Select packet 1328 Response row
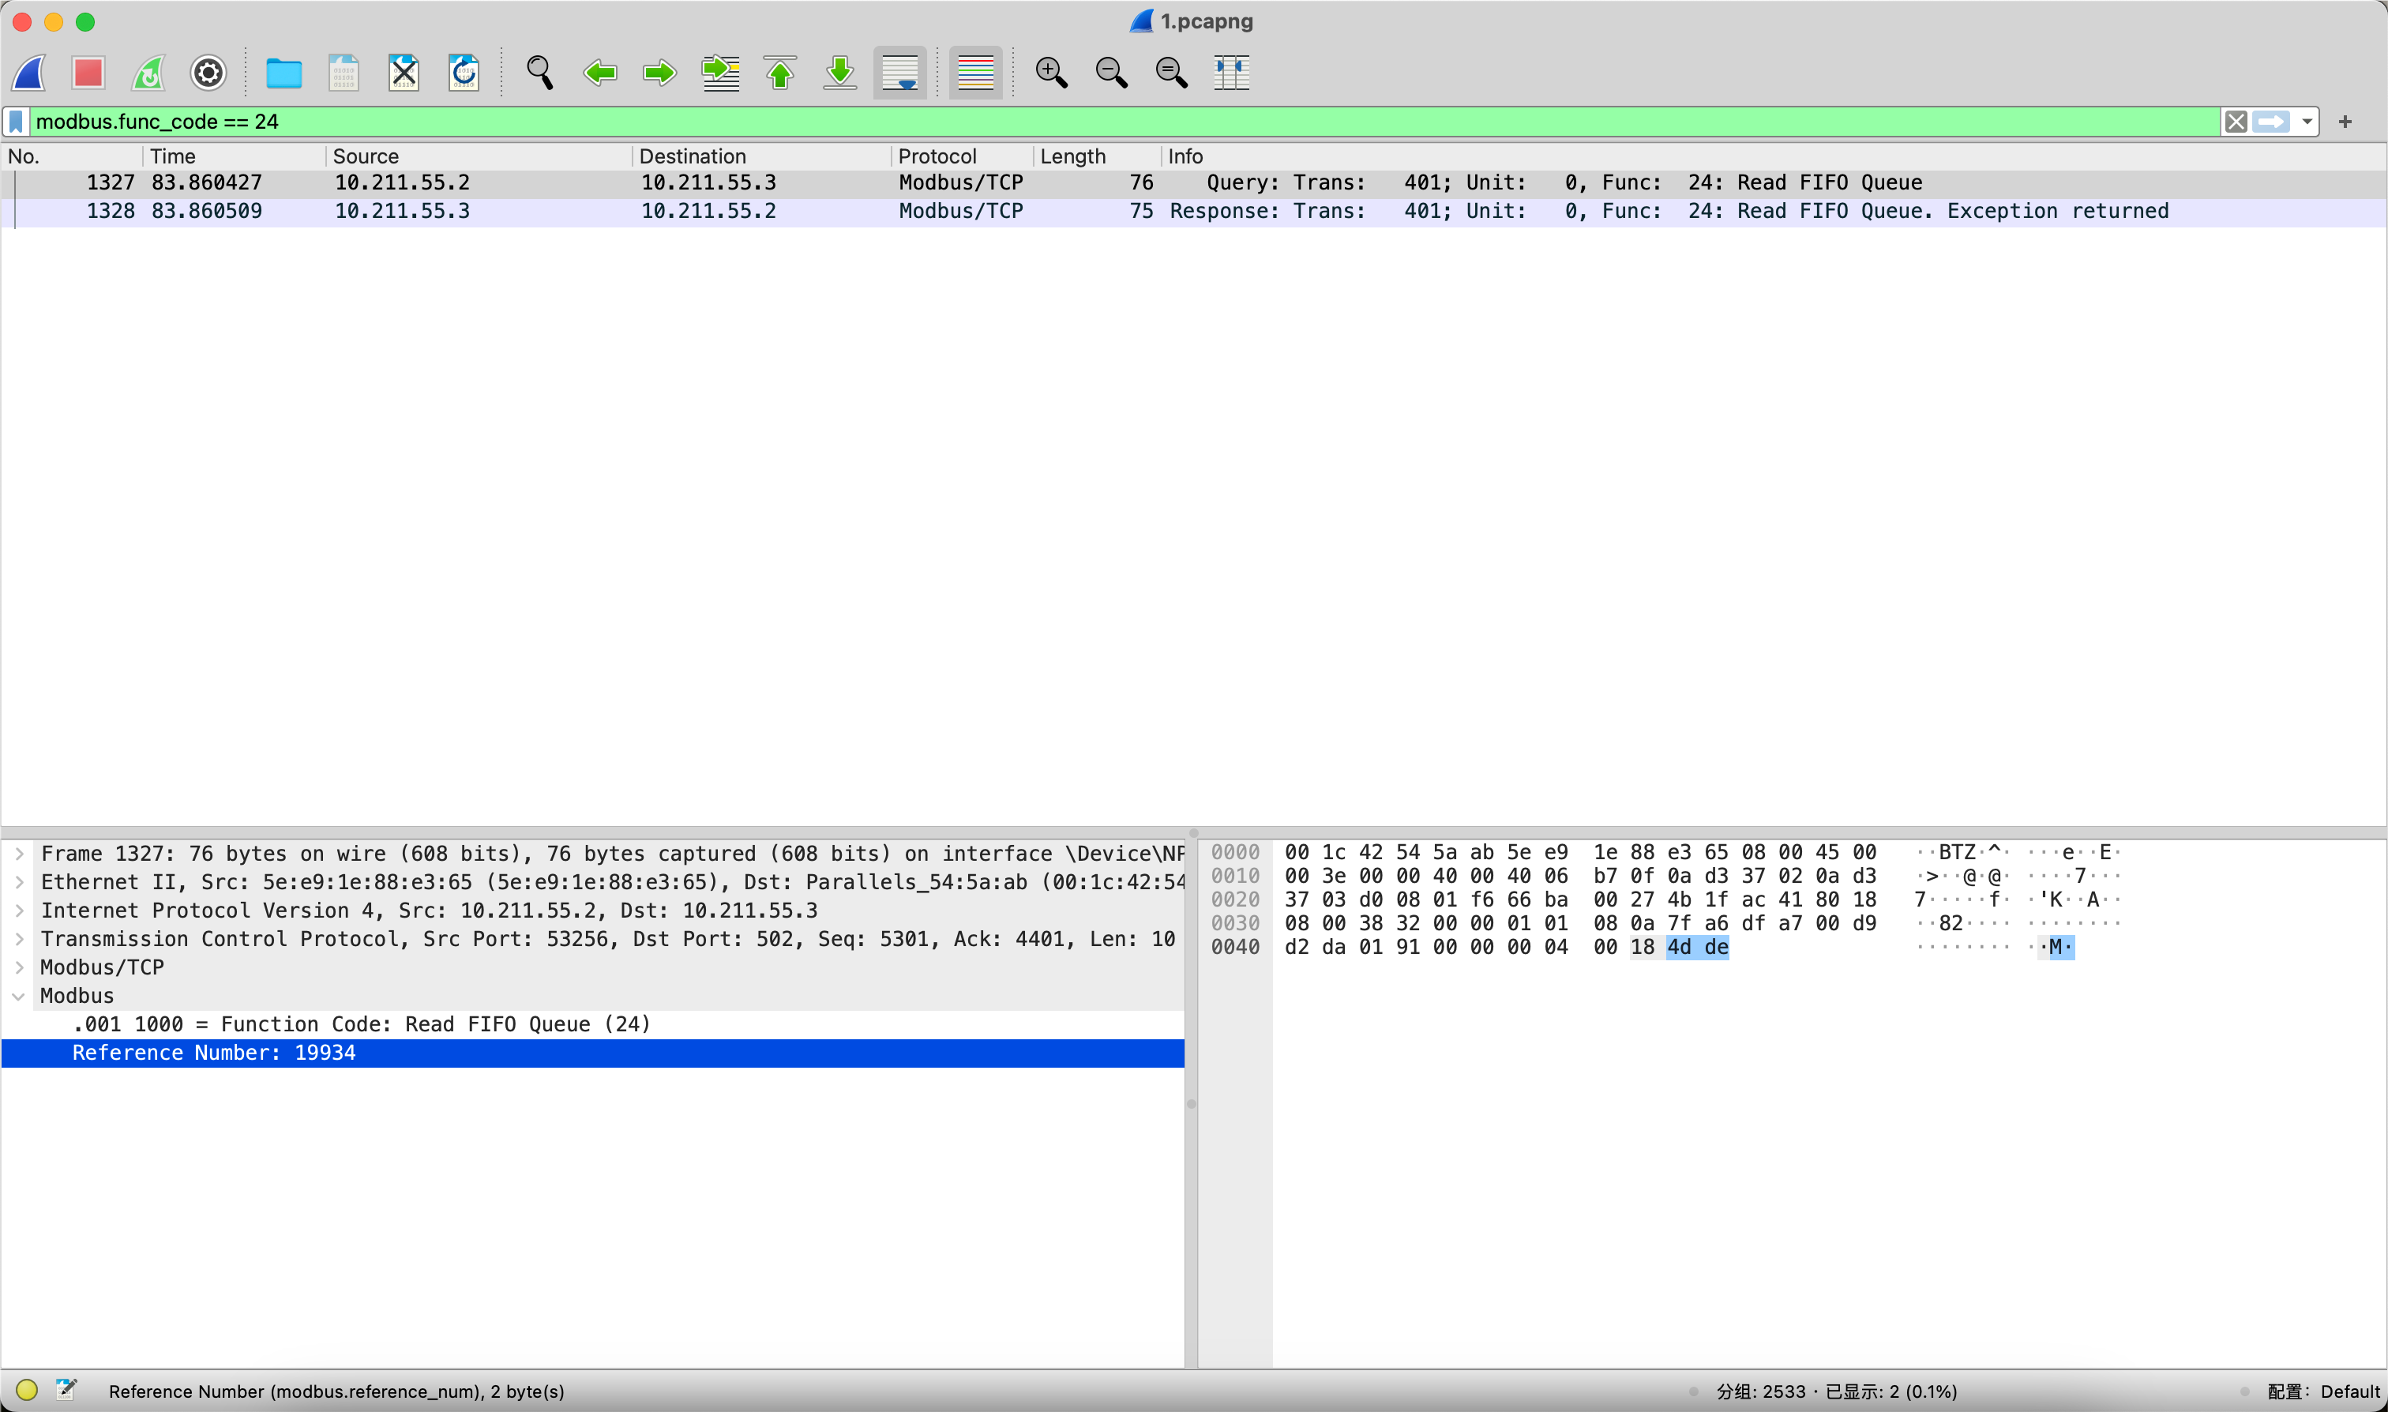The width and height of the screenshot is (2388, 1412). point(1194,211)
